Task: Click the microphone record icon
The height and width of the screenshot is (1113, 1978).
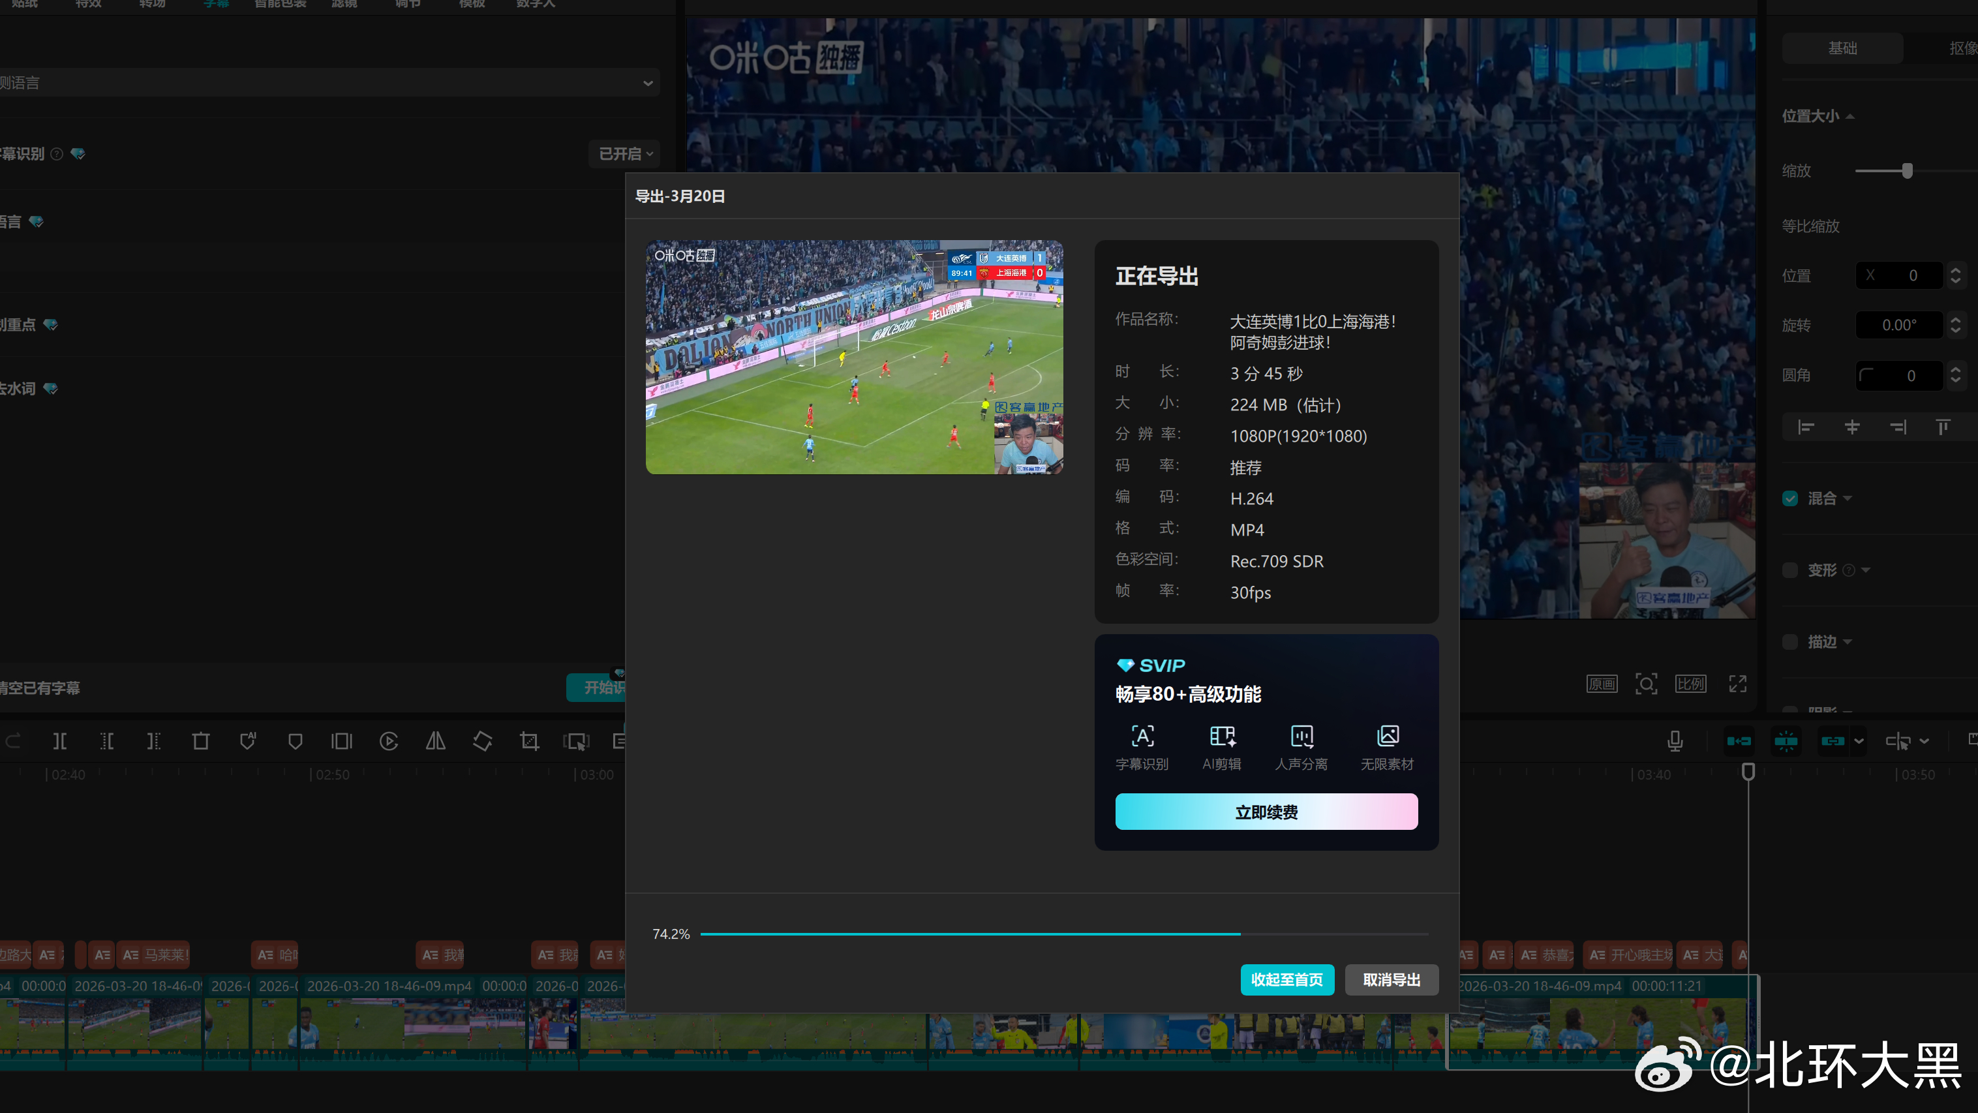Action: pos(1675,741)
